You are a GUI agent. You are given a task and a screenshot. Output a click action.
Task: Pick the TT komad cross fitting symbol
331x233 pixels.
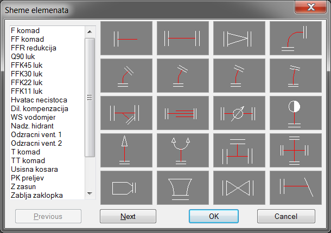(296, 150)
